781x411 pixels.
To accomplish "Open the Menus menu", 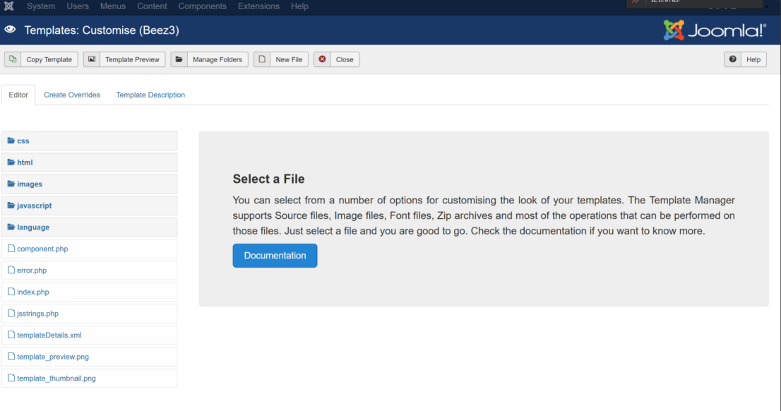I will pyautogui.click(x=113, y=6).
